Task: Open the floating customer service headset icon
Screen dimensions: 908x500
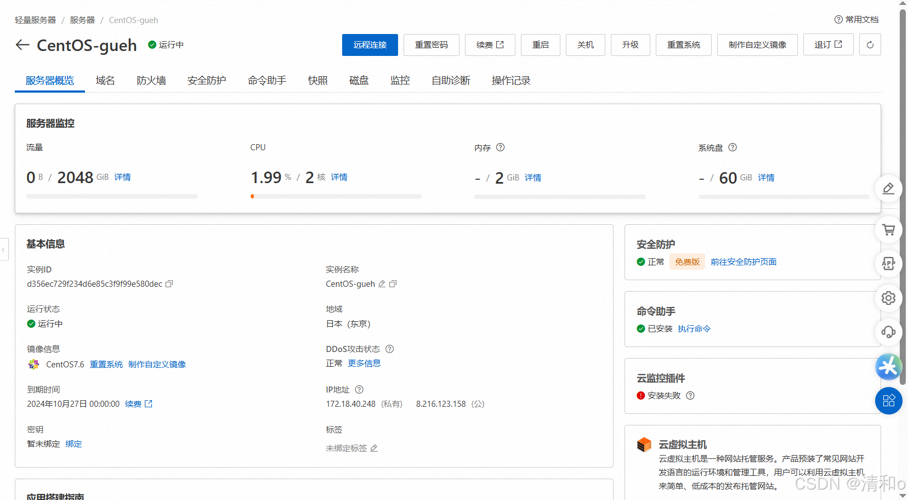Action: click(889, 332)
